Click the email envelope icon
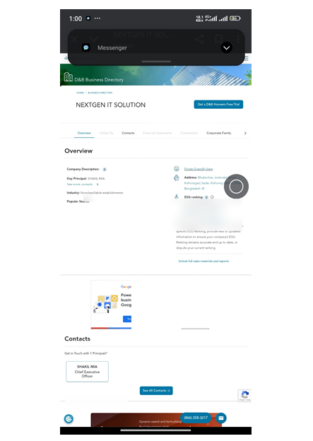Image resolution: width=313 pixels, height=441 pixels. point(221,418)
